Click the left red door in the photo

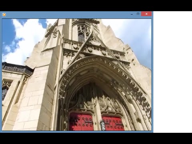pyautogui.click(x=81, y=122)
